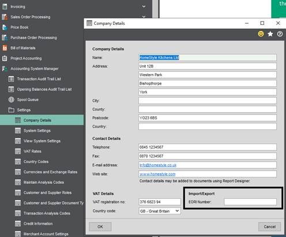Click the Customer and Supplier Roles icon
This screenshot has height=237, width=286.
click(18, 192)
